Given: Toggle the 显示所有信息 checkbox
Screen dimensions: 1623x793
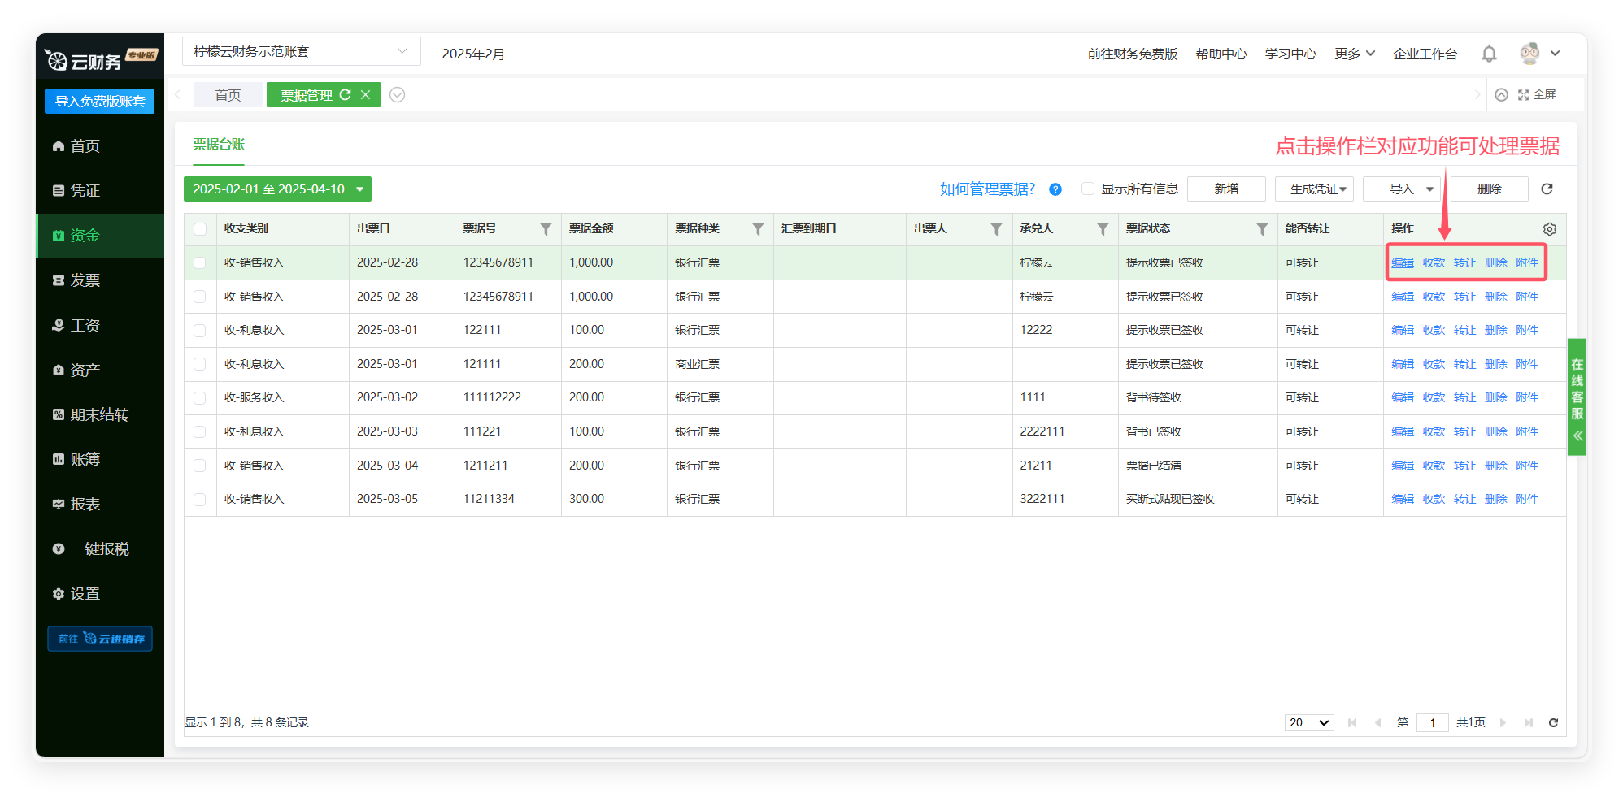Looking at the screenshot, I should (x=1088, y=188).
